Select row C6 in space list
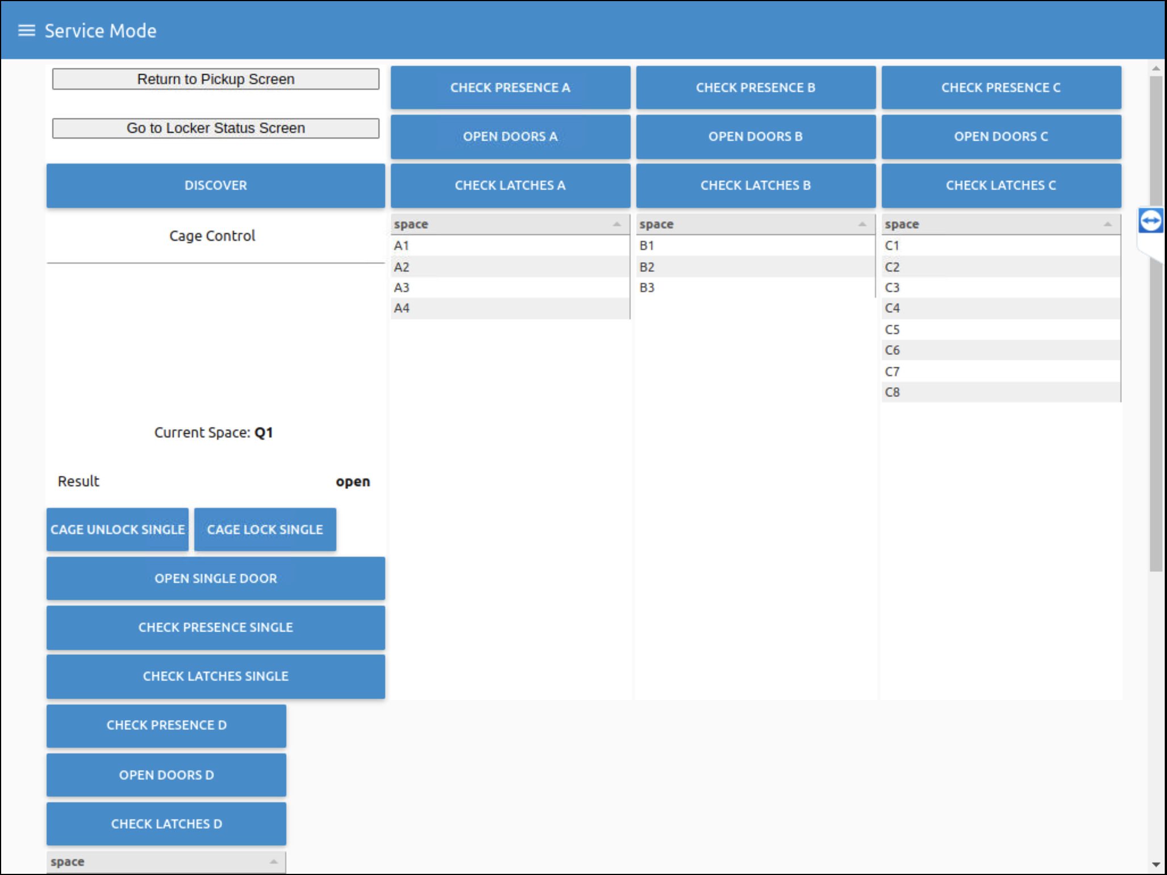 point(1001,350)
